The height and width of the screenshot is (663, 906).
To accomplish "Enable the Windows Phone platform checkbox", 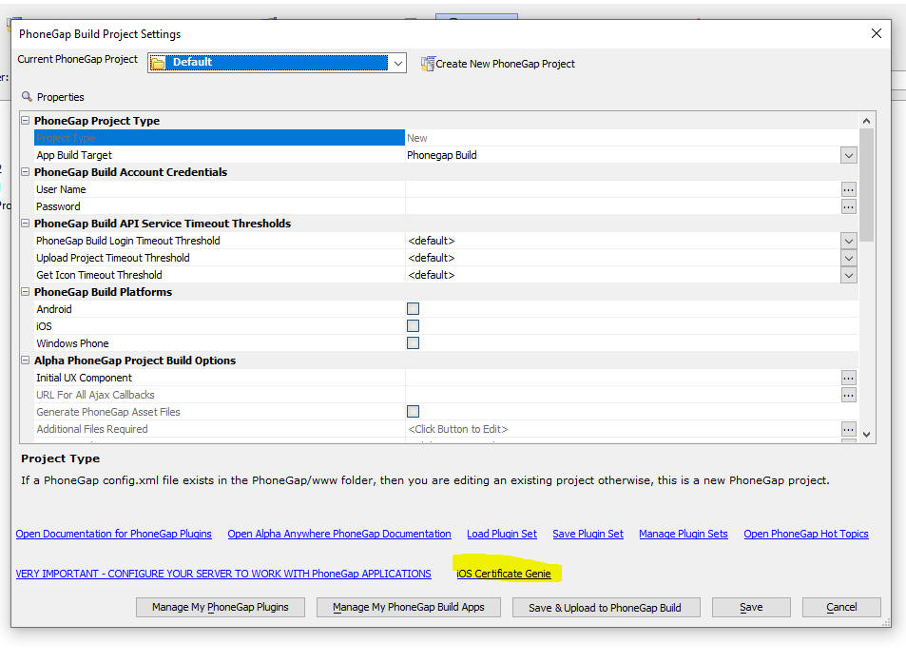I will point(414,343).
